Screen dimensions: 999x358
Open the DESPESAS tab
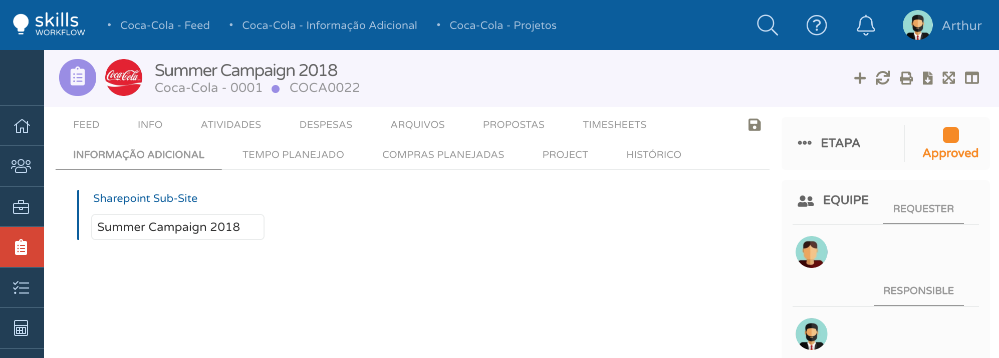click(326, 124)
